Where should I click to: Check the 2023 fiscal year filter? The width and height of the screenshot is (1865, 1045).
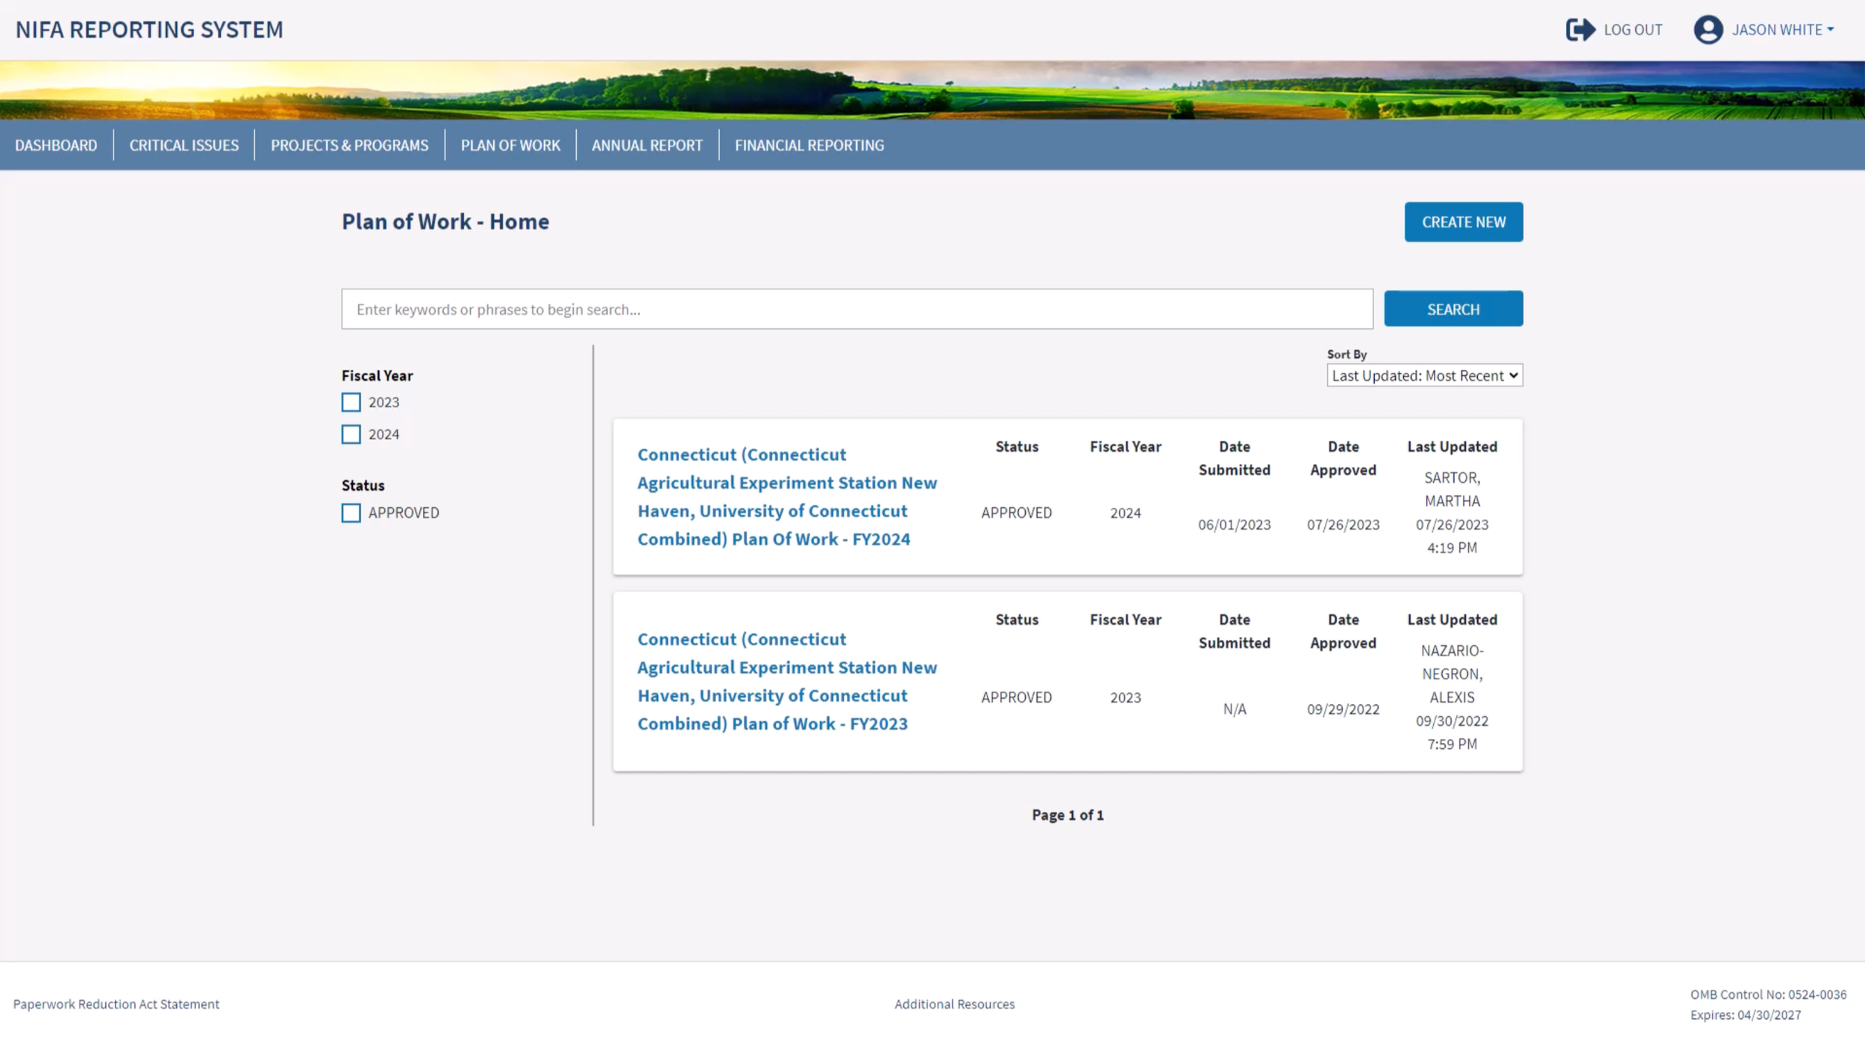[351, 403]
